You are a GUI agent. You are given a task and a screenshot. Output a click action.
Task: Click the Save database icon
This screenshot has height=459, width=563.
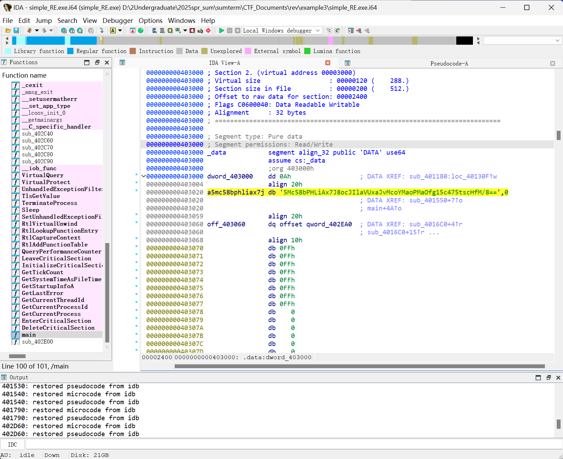[x=16, y=31]
